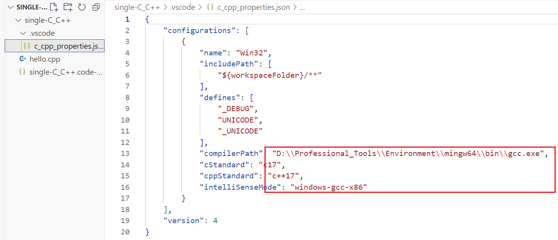Screen dimensions: 558x240
Task: Select single-C_C++ in the breadcrumb path
Action: [137, 7]
